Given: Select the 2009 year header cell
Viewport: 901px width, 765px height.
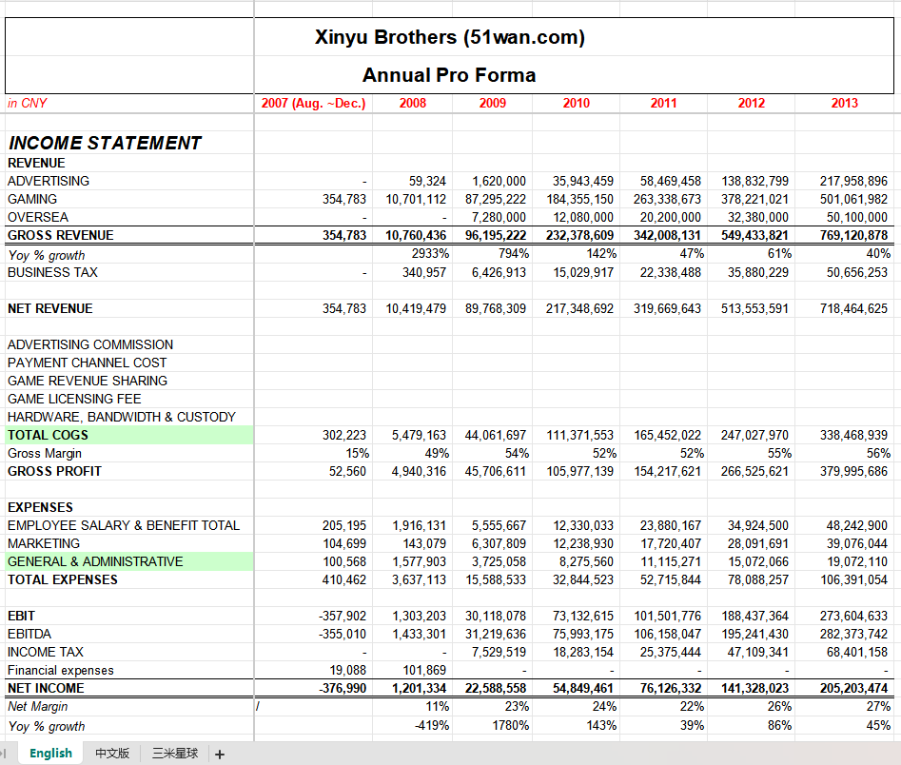Looking at the screenshot, I should click(493, 104).
